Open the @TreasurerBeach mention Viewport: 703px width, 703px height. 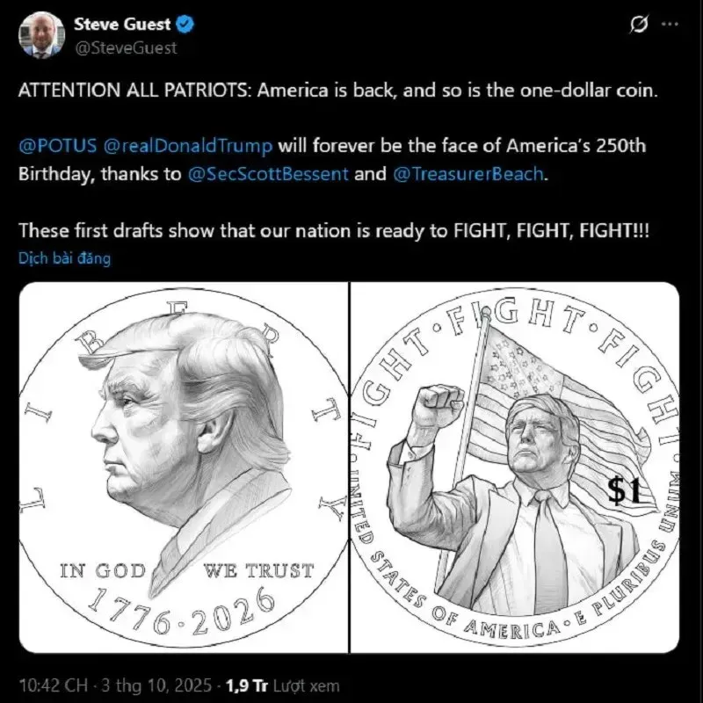(468, 173)
